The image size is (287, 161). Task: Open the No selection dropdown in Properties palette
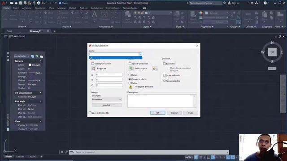[x=22, y=56]
